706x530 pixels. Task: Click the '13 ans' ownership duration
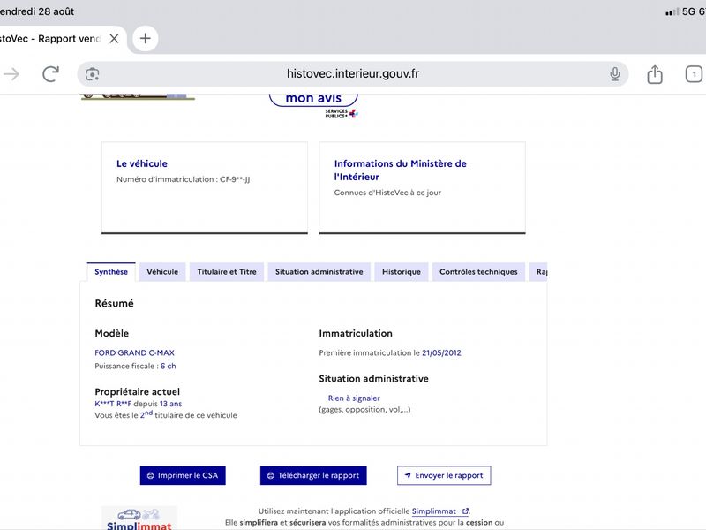(x=170, y=404)
